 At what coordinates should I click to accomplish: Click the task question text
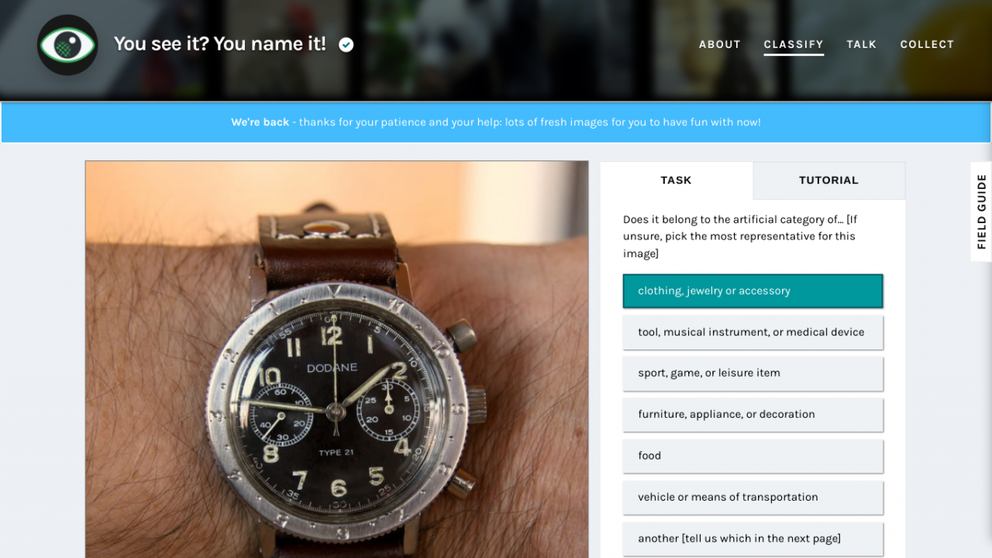739,236
